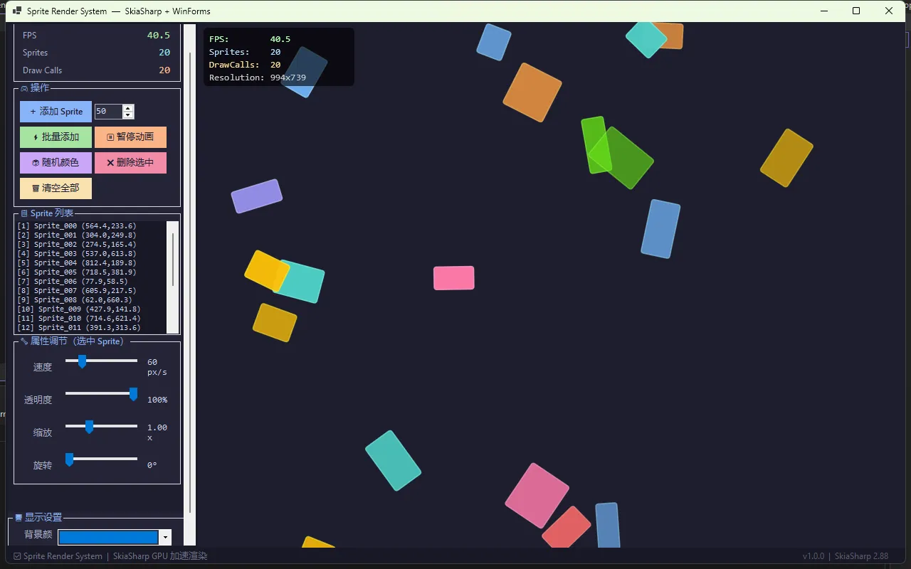
Task: Click the pink sprite in canvas center
Action: [x=454, y=278]
